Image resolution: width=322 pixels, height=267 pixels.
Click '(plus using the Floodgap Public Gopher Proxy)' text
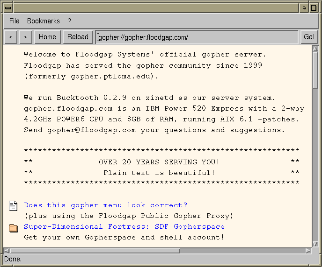(x=129, y=216)
